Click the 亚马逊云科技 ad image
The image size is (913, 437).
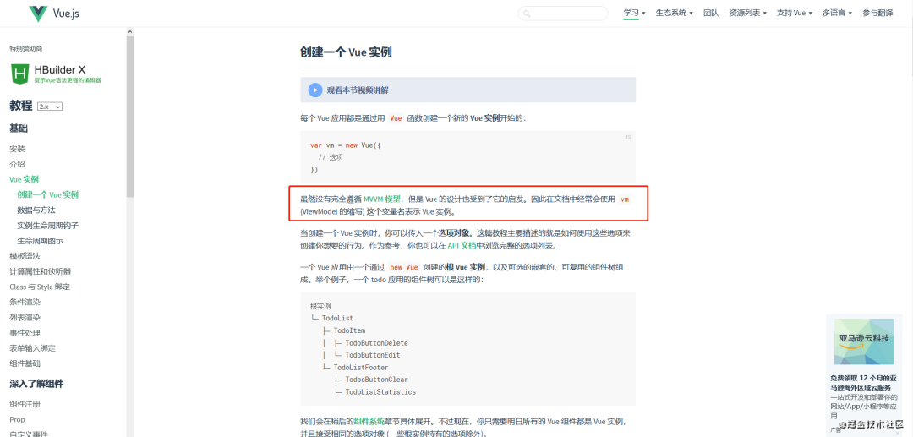[x=864, y=341]
